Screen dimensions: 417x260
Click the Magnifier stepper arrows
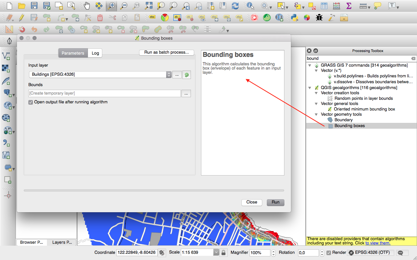point(273,253)
